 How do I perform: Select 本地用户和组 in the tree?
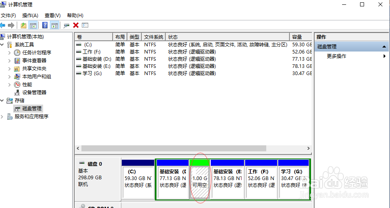[37, 76]
